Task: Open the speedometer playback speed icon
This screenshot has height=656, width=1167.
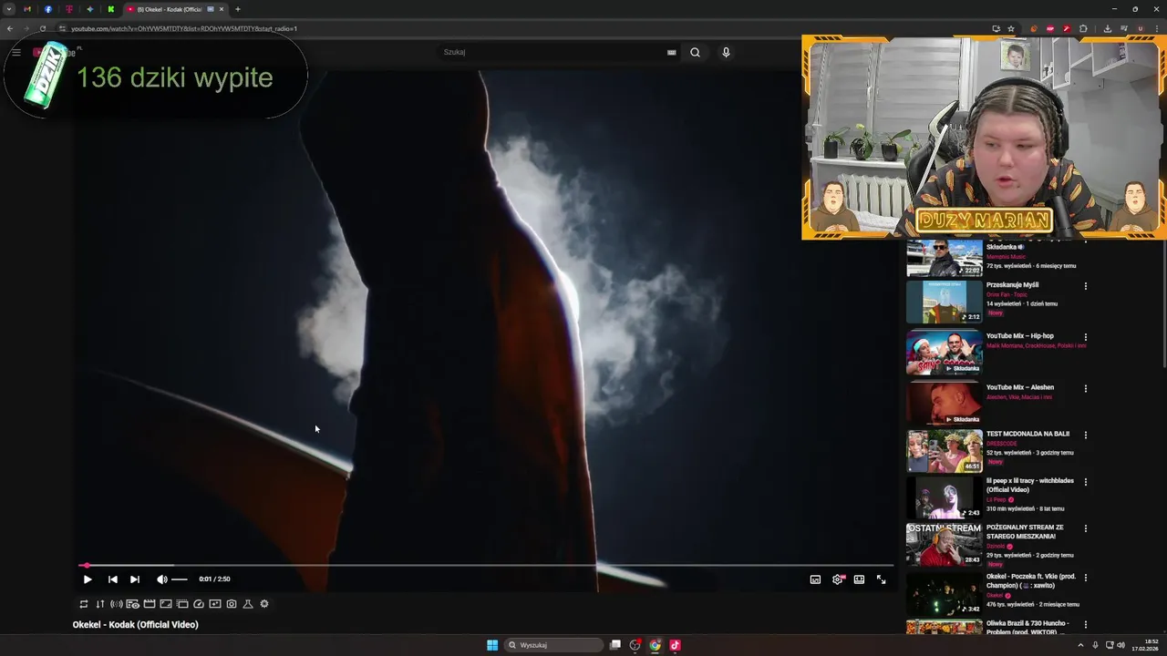Action: pos(199,604)
